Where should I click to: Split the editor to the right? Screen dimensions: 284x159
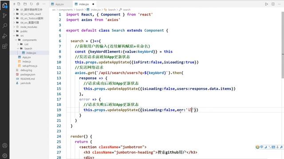273,4
